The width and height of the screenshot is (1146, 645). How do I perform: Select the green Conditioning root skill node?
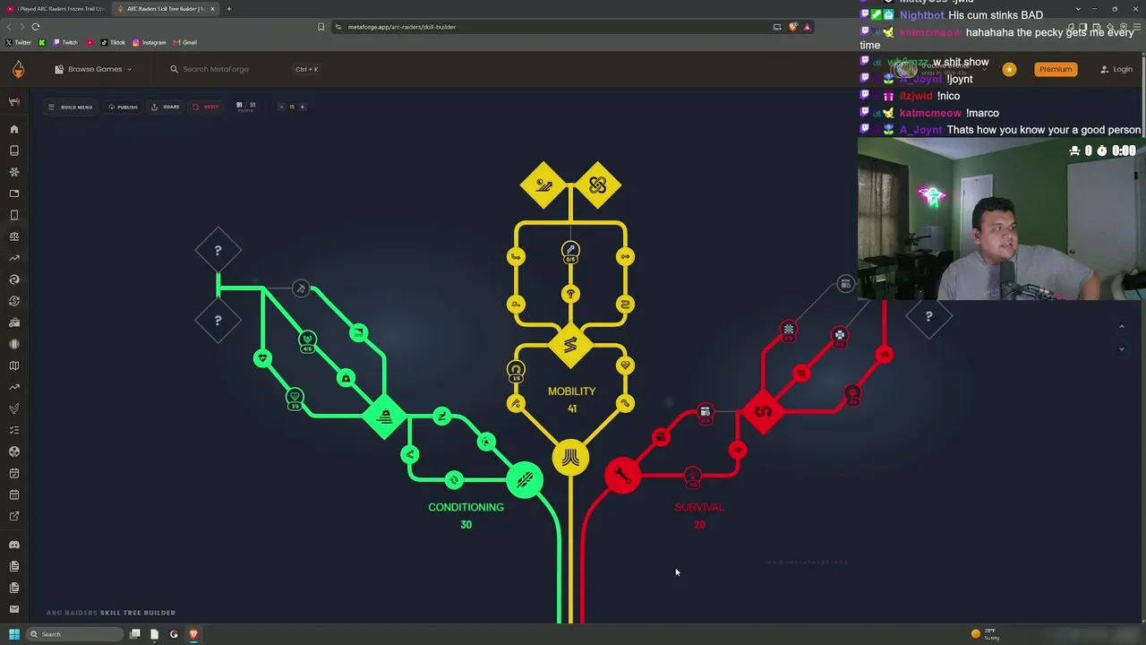525,480
